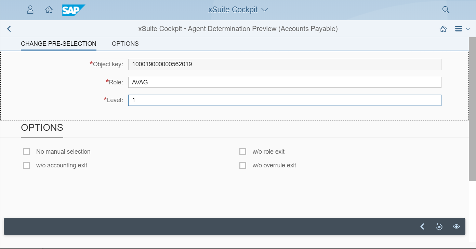Click the cancel/reset icon in footer
The height and width of the screenshot is (249, 476).
(439, 226)
